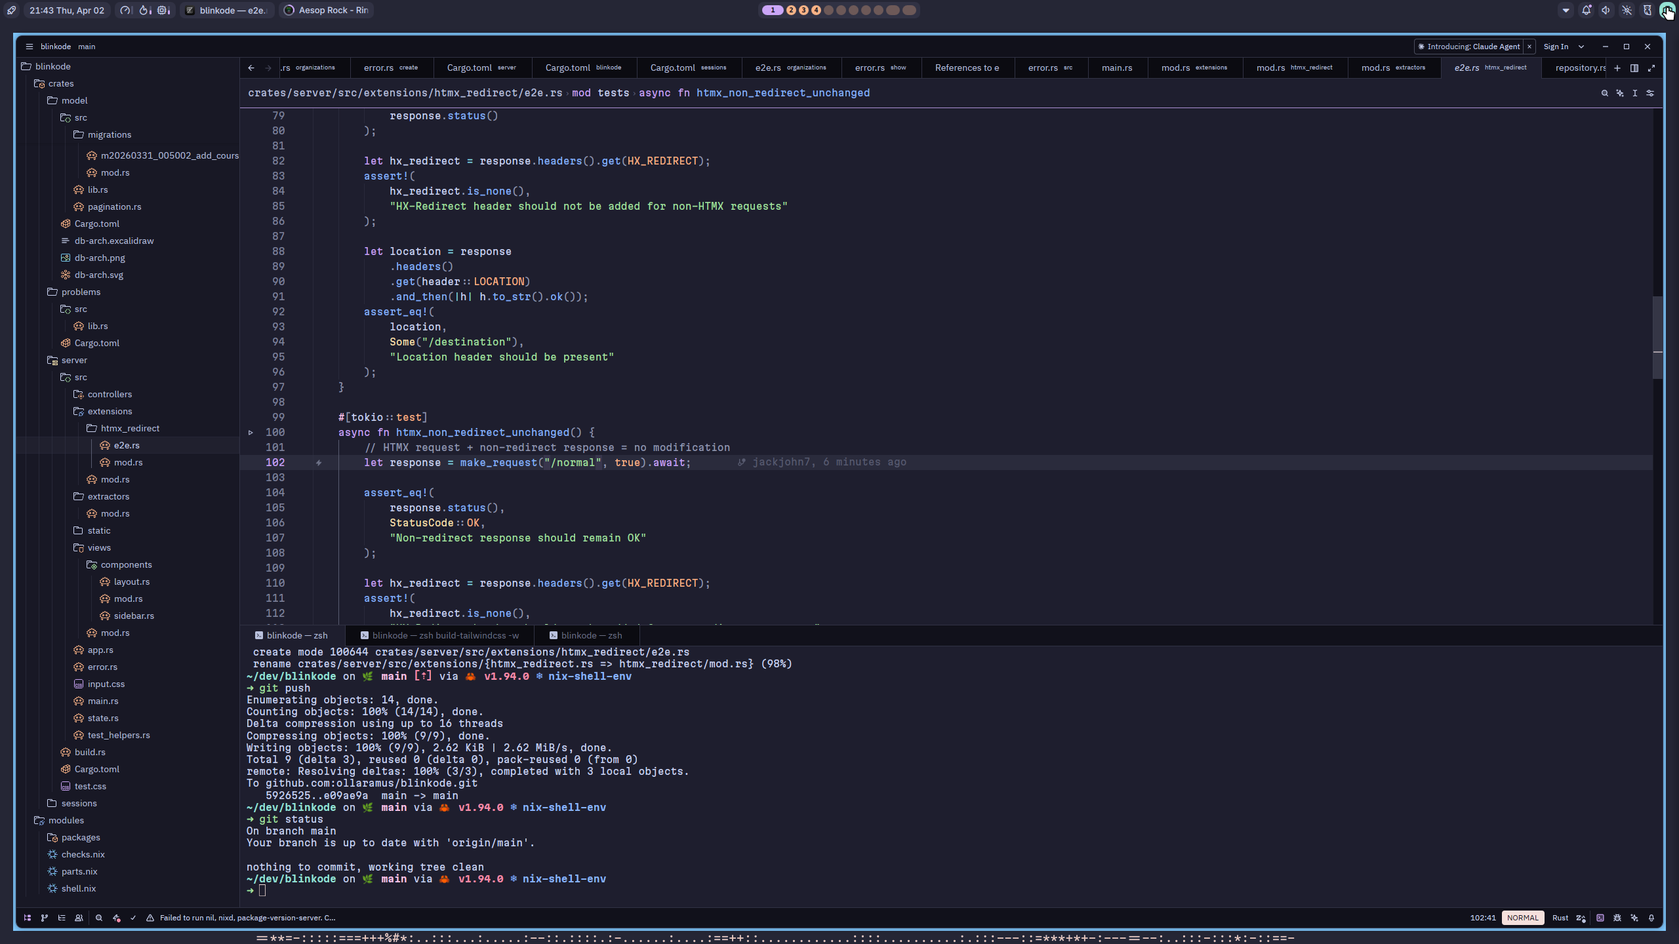Click the editor vertical scrollbar thumb

[x=1657, y=338]
